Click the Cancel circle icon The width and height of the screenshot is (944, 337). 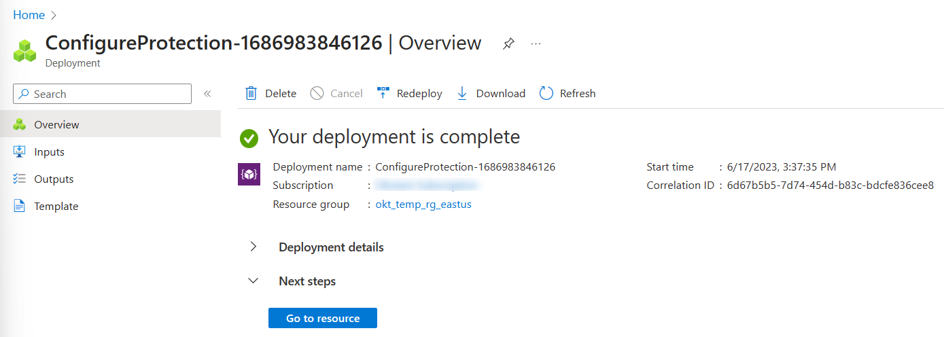pos(317,93)
